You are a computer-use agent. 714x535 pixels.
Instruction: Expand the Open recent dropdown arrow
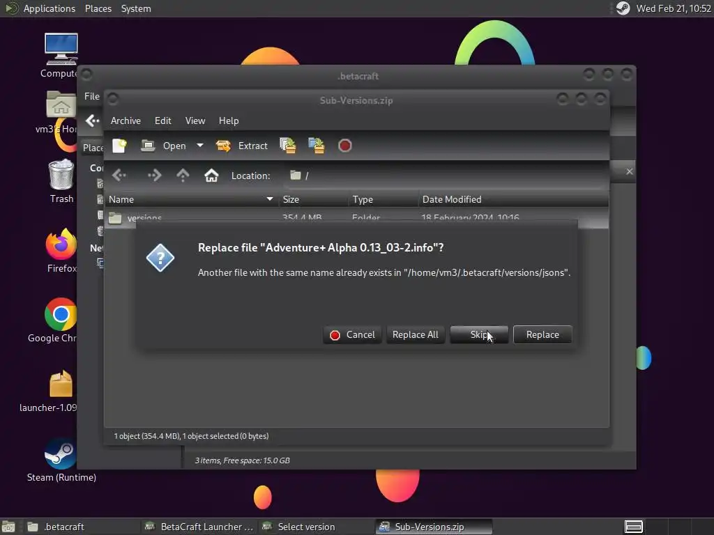tap(200, 146)
